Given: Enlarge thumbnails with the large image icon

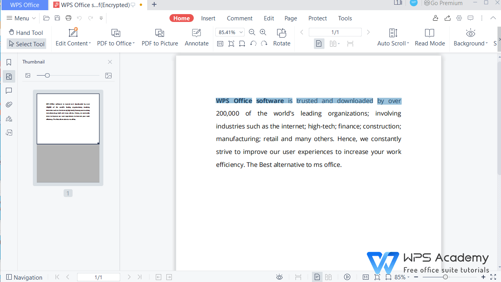Looking at the screenshot, I should click(108, 76).
